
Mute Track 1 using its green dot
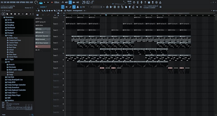(63, 22)
